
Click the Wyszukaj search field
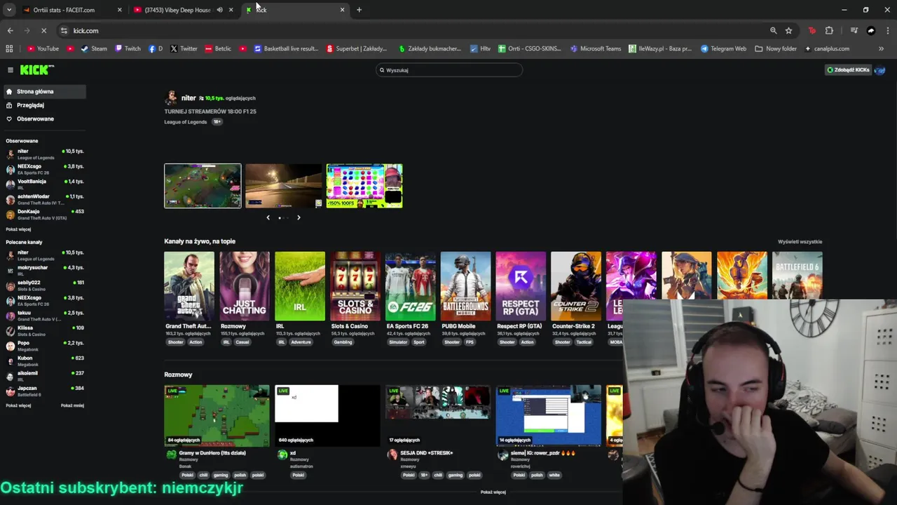pos(449,70)
